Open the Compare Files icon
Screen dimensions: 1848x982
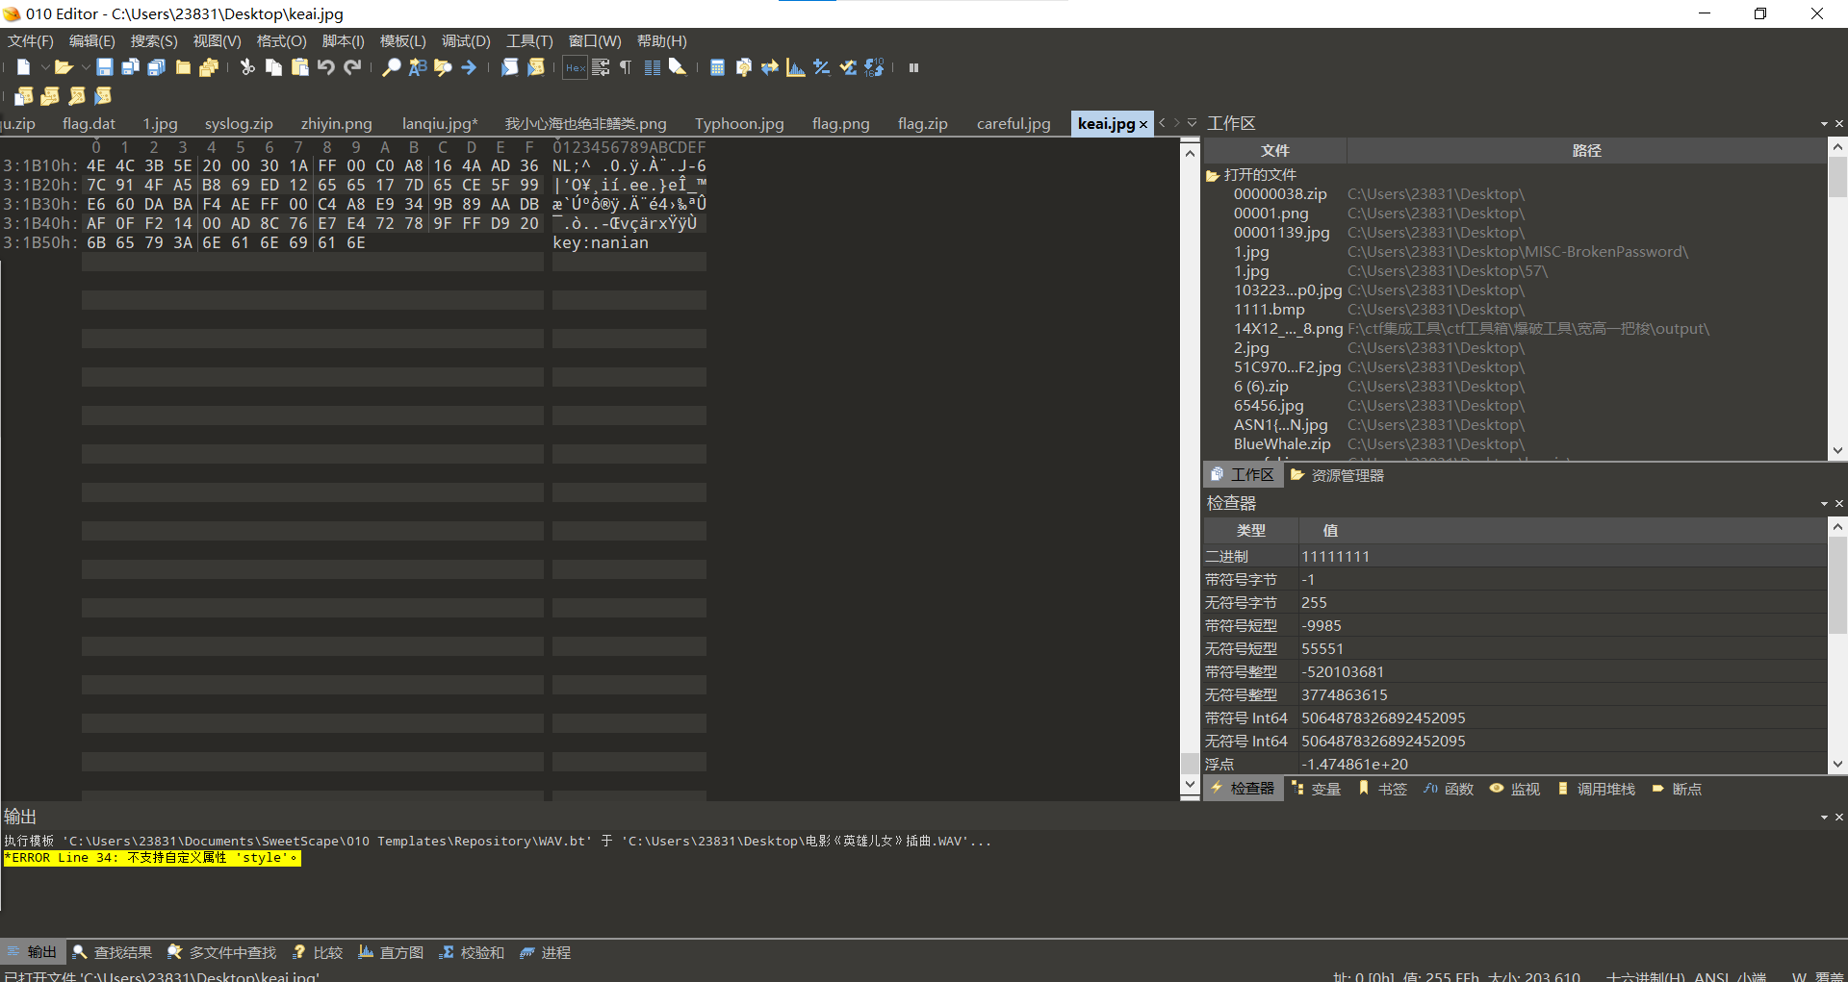click(x=743, y=67)
